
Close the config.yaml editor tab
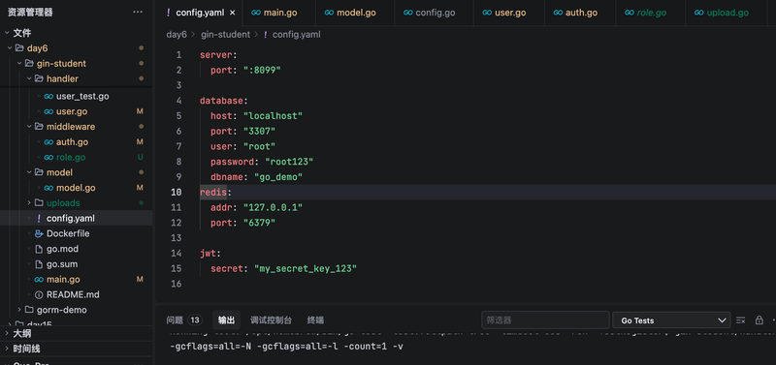coord(233,13)
